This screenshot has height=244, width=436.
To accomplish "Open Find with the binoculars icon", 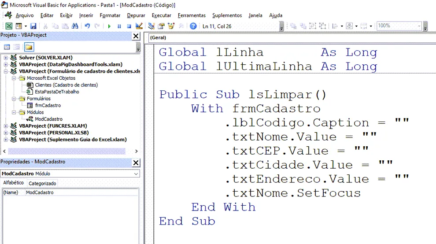I will [75, 26].
